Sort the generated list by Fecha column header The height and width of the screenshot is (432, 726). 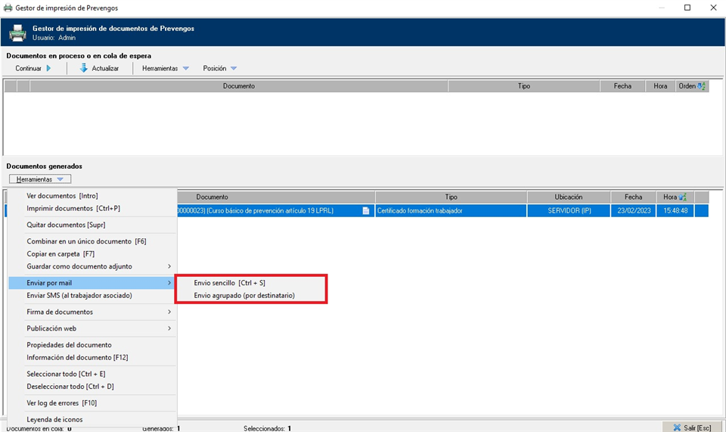632,197
